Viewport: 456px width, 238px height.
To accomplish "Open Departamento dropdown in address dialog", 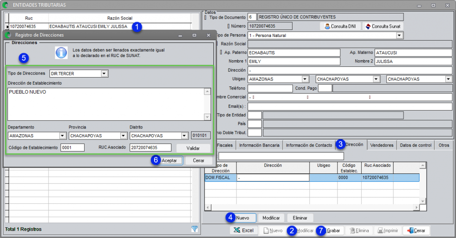I will tap(62, 135).
